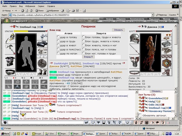
Task: Expand the Ссылки links toolbar chevron
Action: click(177, 15)
